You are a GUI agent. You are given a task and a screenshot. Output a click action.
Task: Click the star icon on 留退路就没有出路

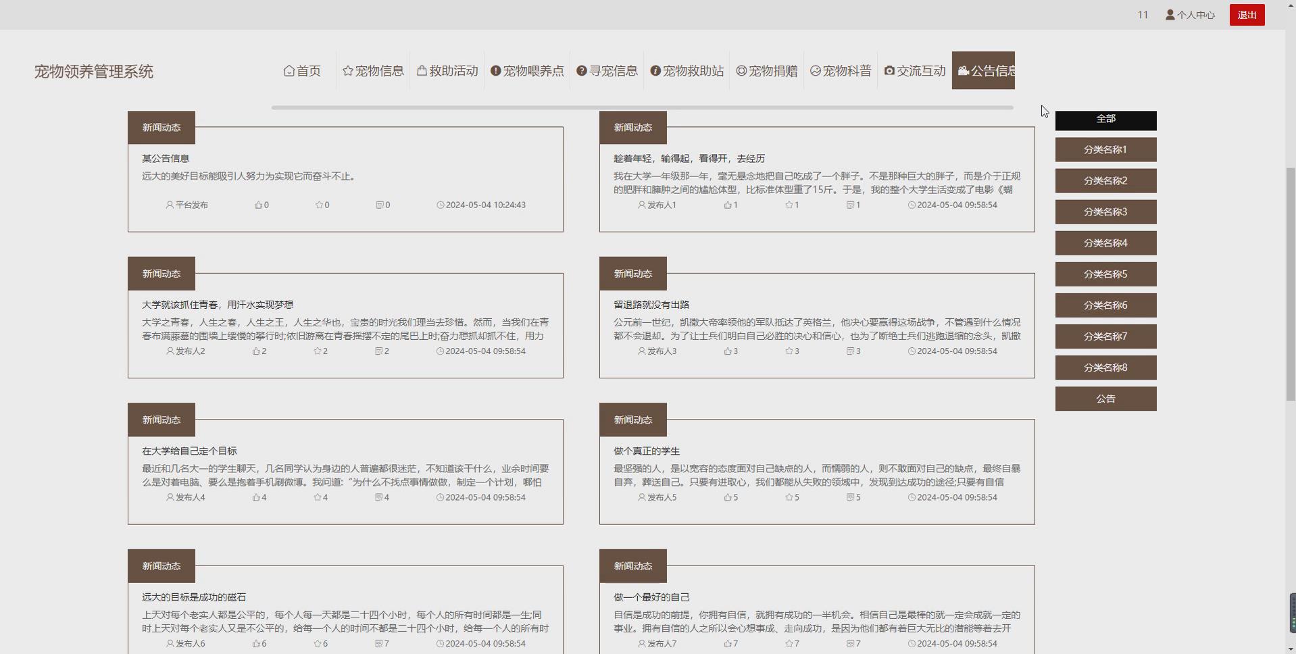point(789,351)
